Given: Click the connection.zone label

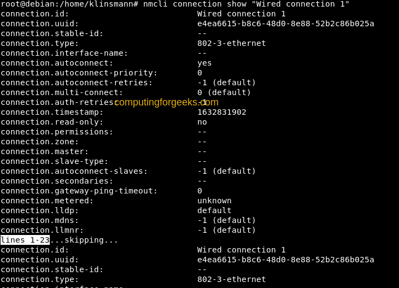Looking at the screenshot, I should click(x=40, y=142).
